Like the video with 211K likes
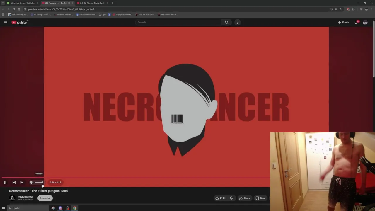This screenshot has width=375, height=211. pyautogui.click(x=220, y=198)
